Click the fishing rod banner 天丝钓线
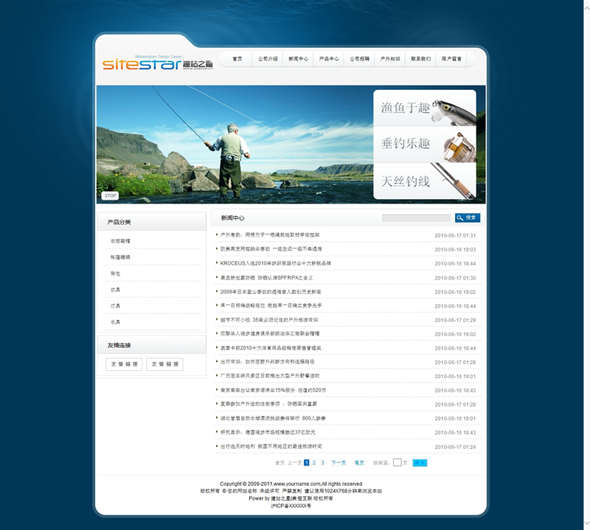This screenshot has width=590, height=530. click(x=424, y=181)
